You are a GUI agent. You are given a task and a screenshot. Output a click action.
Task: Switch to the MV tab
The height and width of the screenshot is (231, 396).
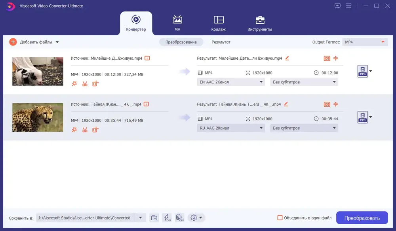coord(177,23)
